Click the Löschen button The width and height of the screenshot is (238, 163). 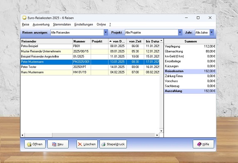coord(87,144)
